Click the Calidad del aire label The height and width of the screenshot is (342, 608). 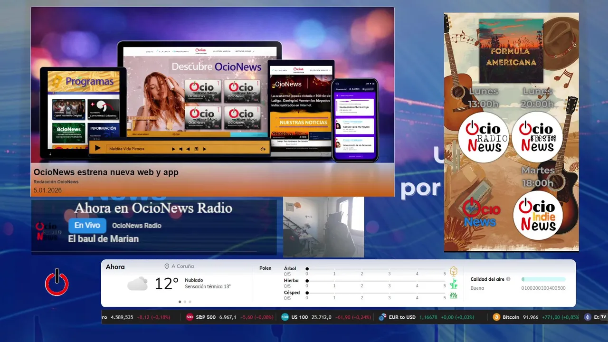pos(487,279)
